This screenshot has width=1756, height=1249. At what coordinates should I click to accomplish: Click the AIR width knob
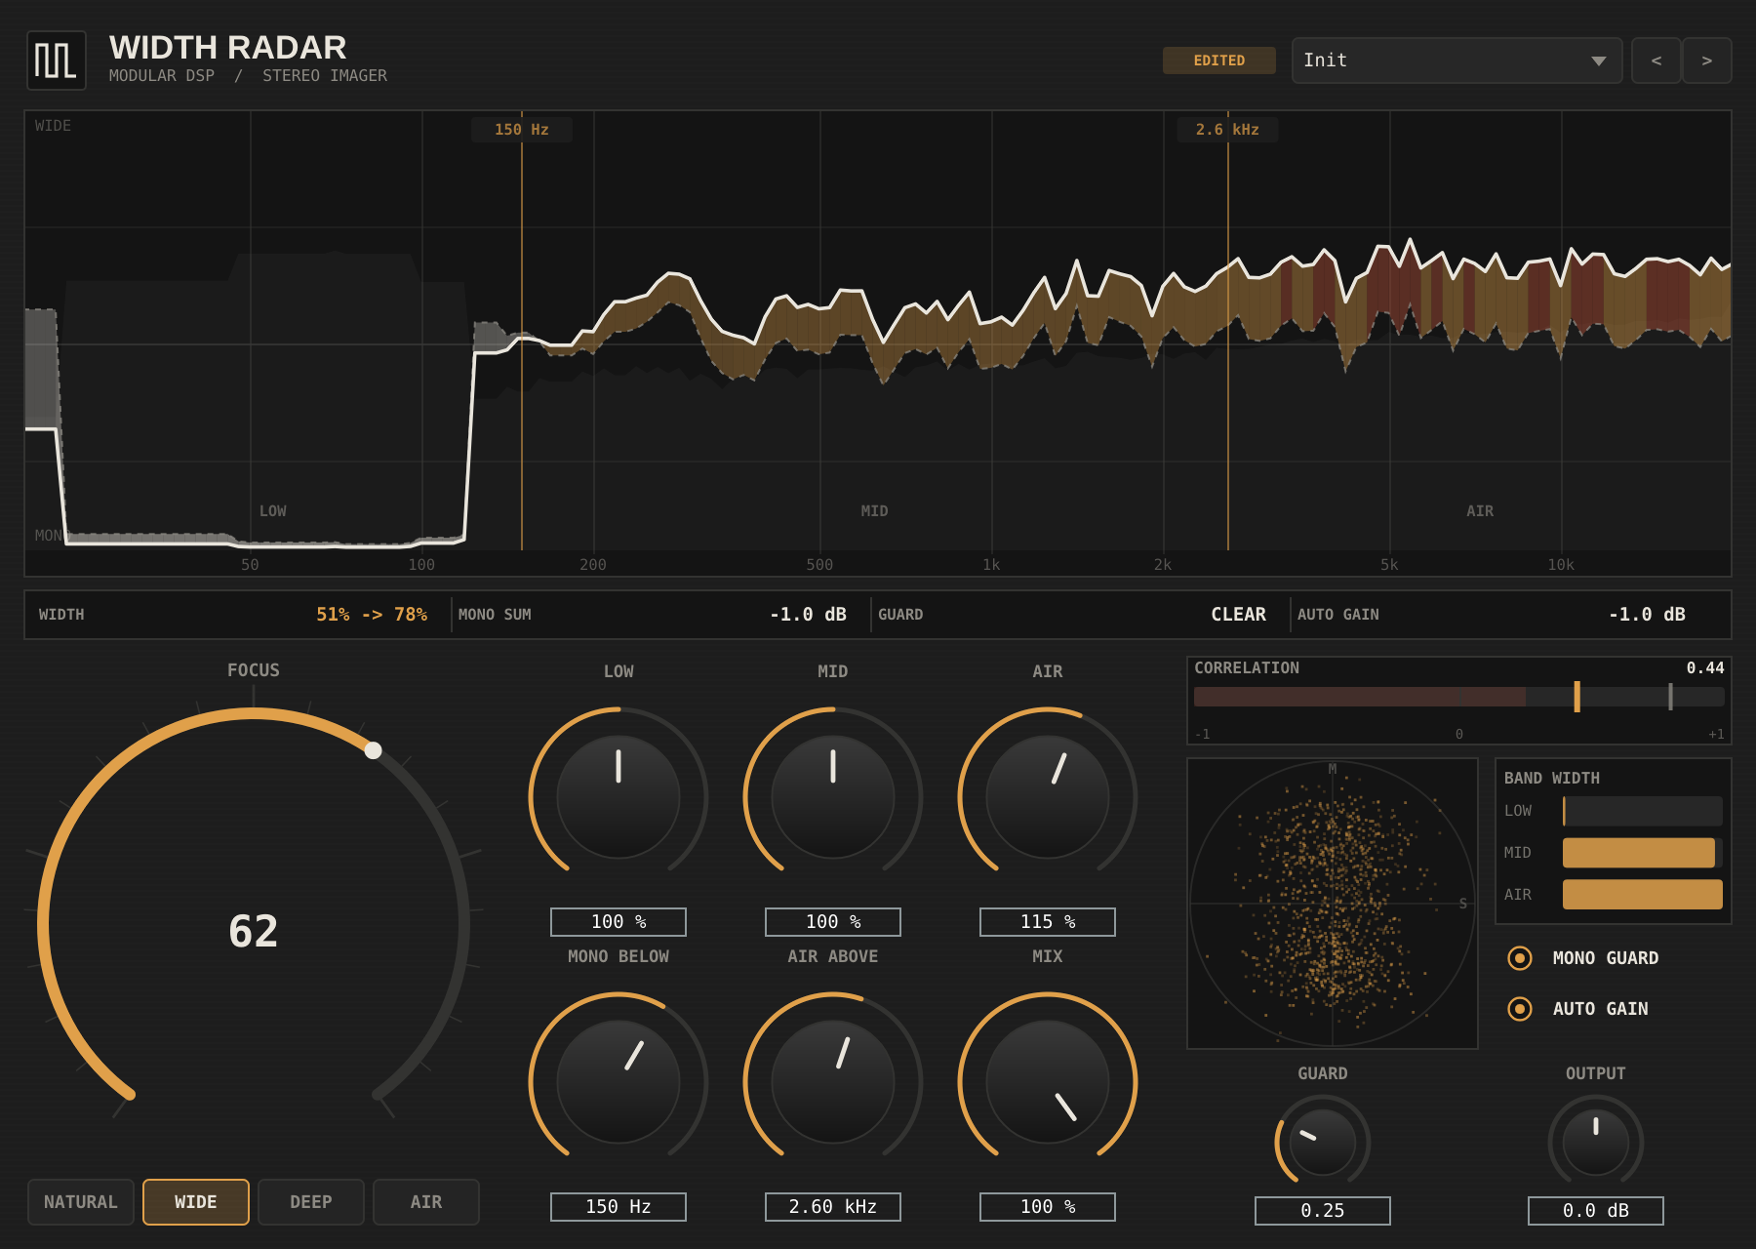click(1048, 797)
